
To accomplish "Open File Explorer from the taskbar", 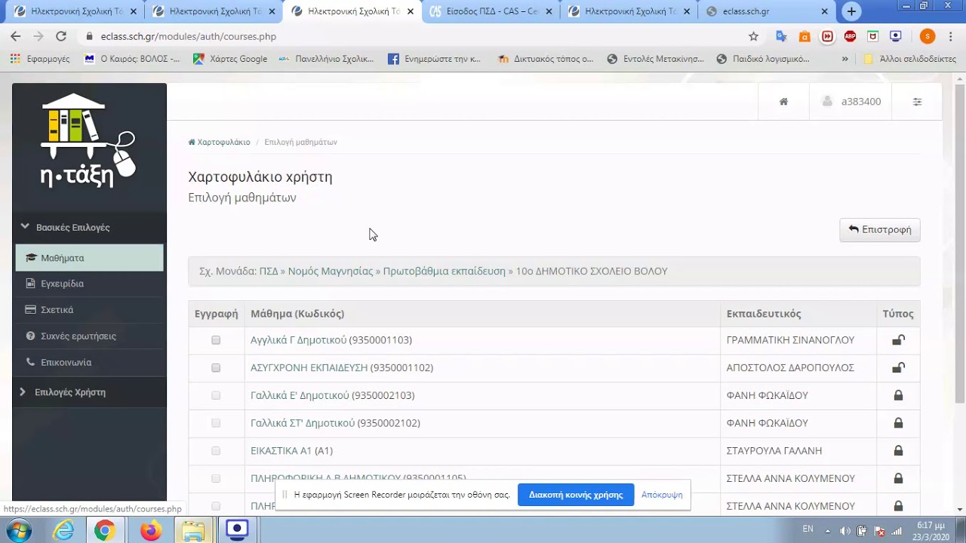I will pos(193,531).
